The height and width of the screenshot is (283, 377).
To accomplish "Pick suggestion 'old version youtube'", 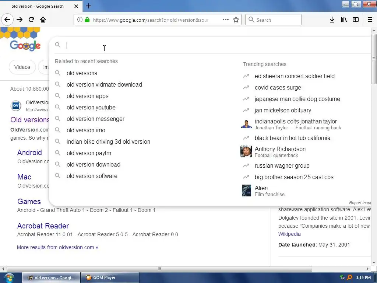I will point(91,107).
